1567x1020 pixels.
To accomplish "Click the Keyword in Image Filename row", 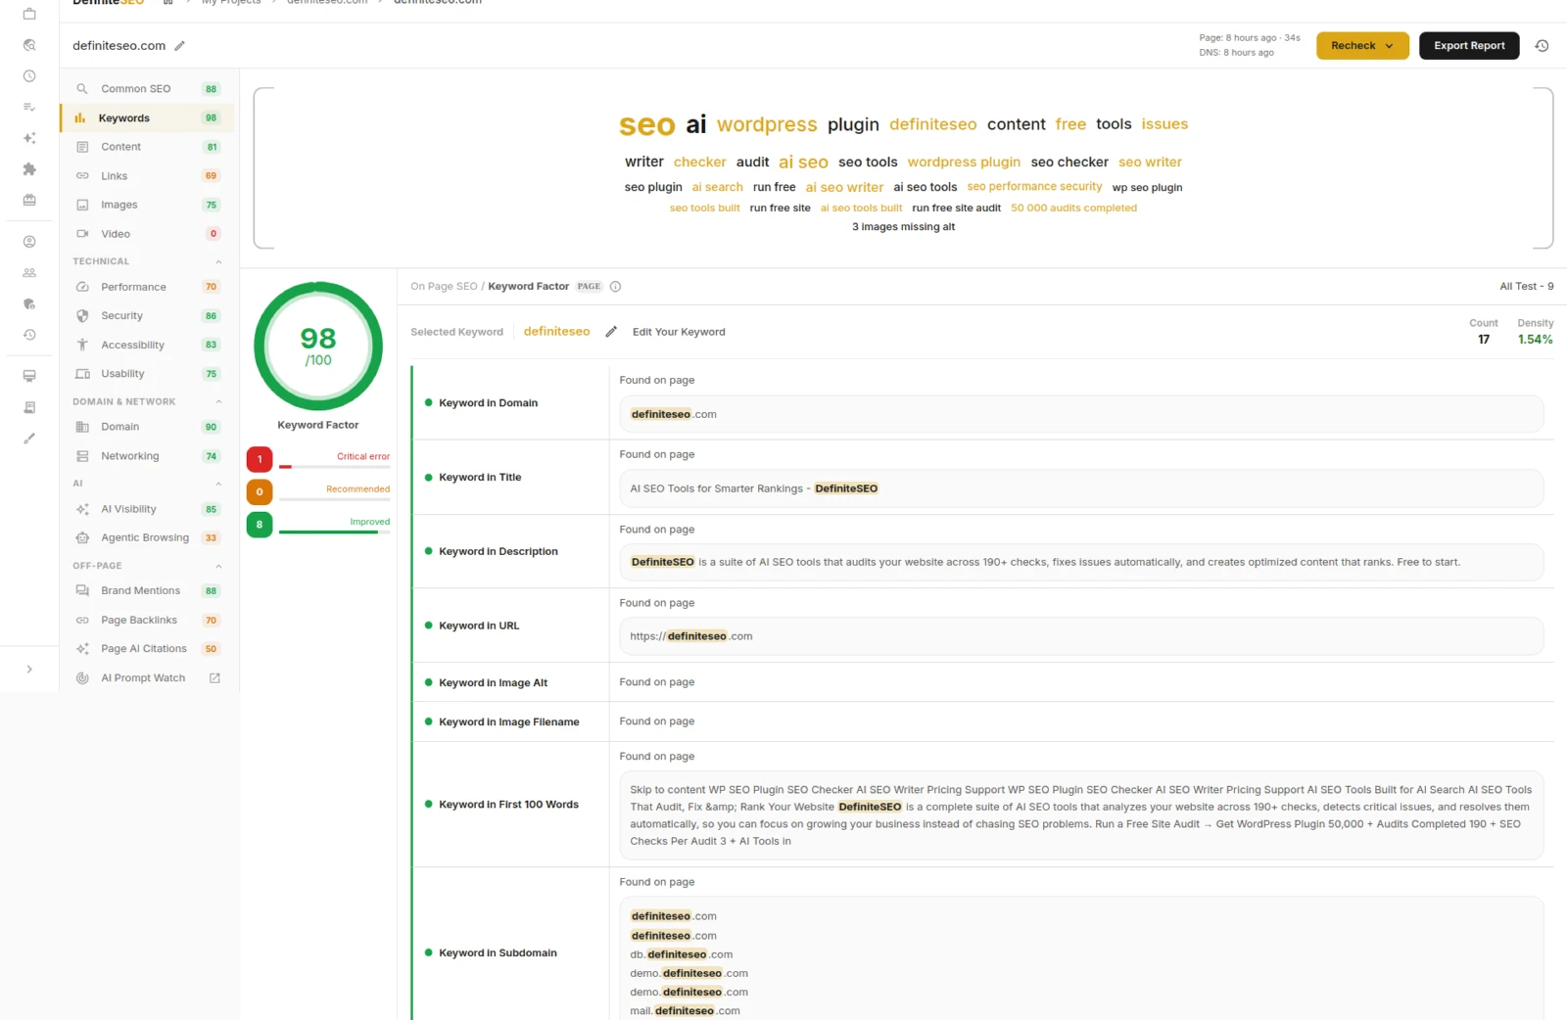I will pos(983,721).
